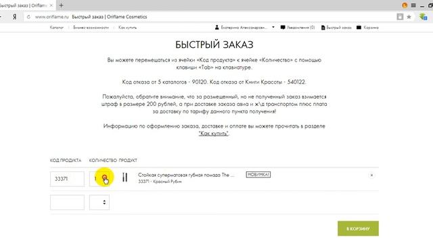Click the empty product code field
The image size is (433, 243).
click(x=68, y=202)
